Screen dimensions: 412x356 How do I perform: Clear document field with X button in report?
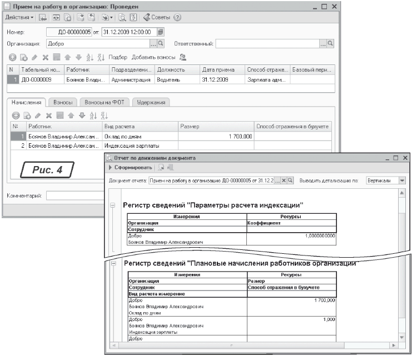click(x=284, y=181)
